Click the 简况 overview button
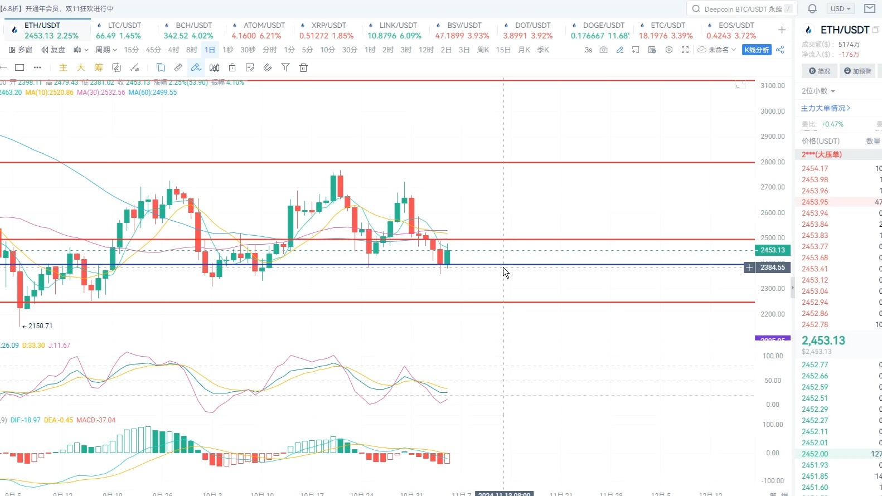This screenshot has width=882, height=496. pos(820,71)
